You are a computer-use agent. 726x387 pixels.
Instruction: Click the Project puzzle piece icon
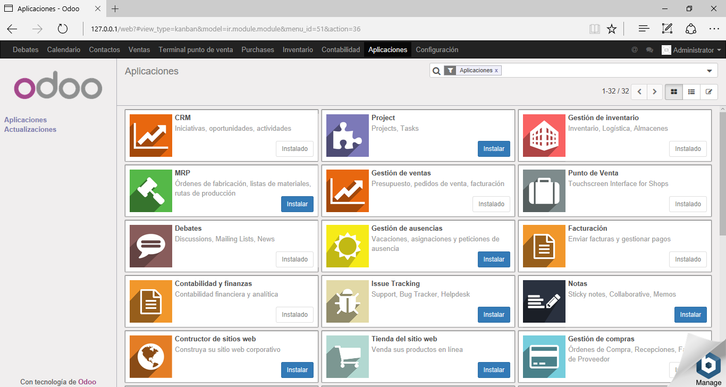click(348, 136)
